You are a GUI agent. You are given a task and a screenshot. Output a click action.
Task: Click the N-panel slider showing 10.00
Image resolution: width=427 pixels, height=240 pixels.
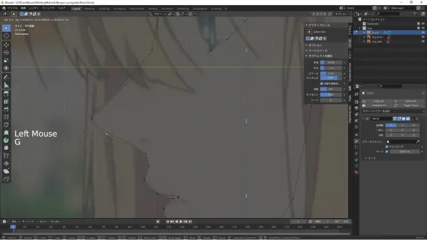(331, 62)
